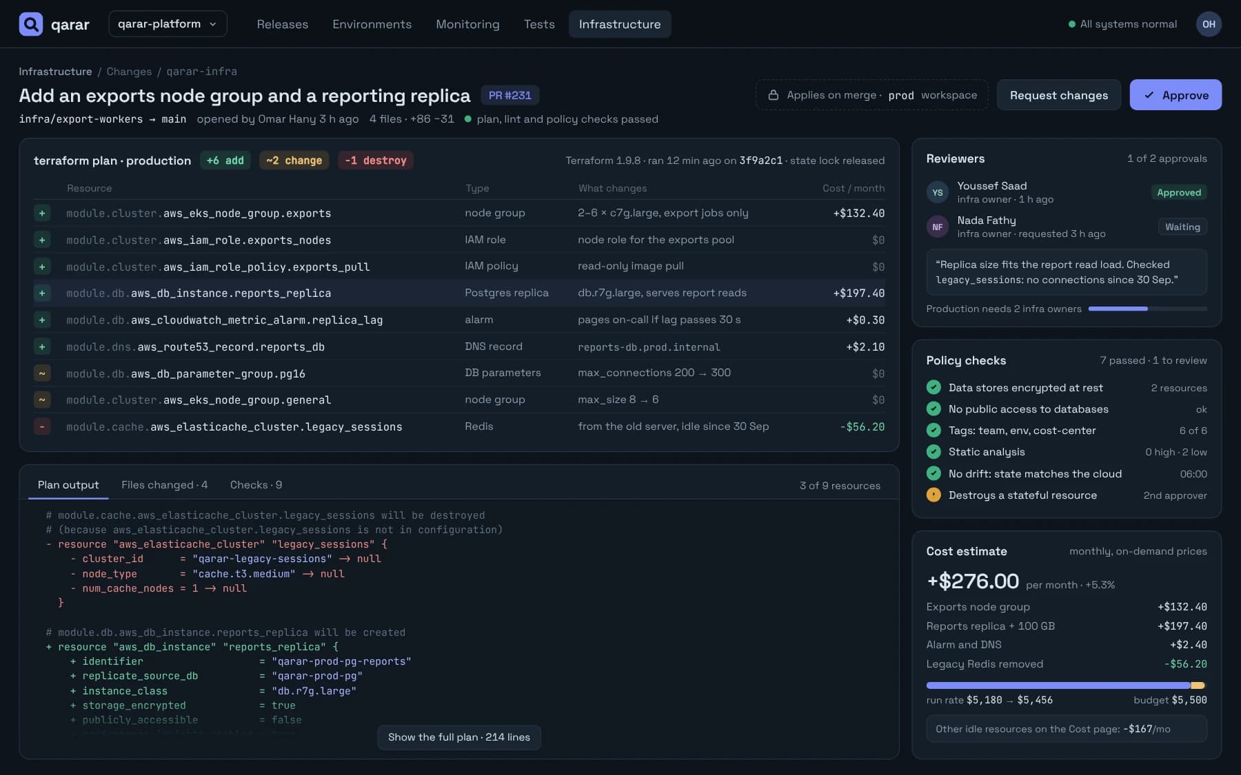The height and width of the screenshot is (775, 1241).
Task: Click the change icon for aws_db_parameter_group.pg16
Action: pyautogui.click(x=42, y=373)
